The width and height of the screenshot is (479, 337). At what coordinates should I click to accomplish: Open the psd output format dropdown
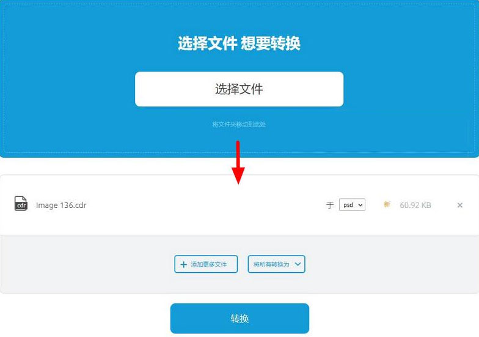pos(352,205)
